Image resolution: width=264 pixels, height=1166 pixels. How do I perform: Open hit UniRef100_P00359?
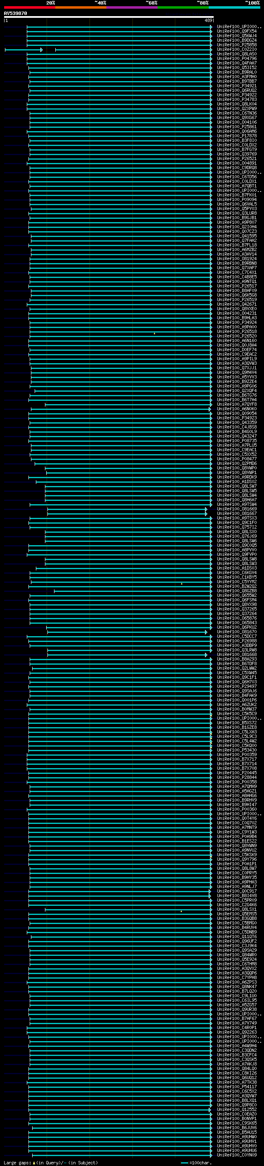tap(236, 754)
